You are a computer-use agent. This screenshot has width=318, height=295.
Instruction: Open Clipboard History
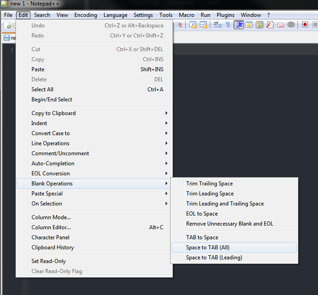pyautogui.click(x=94, y=248)
